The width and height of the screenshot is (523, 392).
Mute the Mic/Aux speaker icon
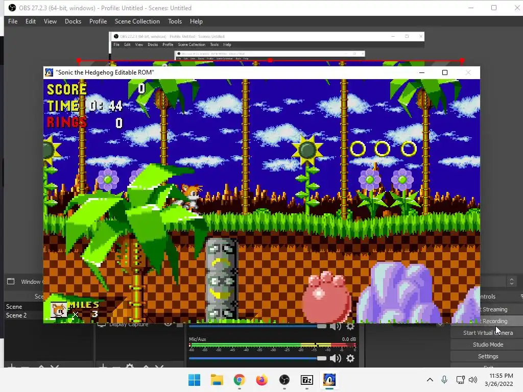[x=335, y=358]
